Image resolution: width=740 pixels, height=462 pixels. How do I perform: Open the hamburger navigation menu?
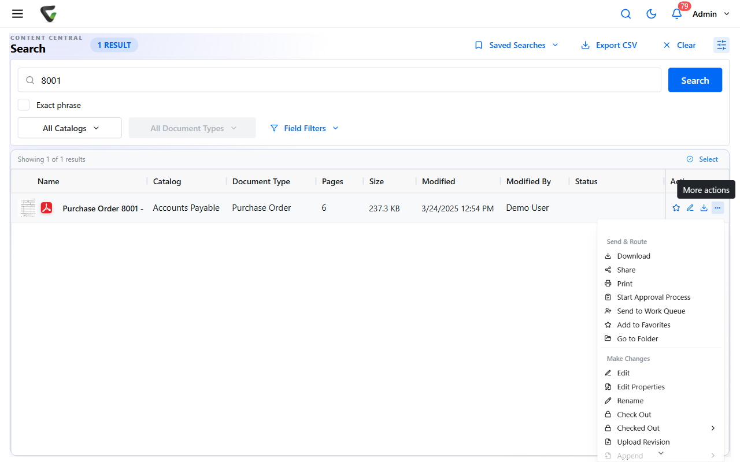click(x=17, y=14)
